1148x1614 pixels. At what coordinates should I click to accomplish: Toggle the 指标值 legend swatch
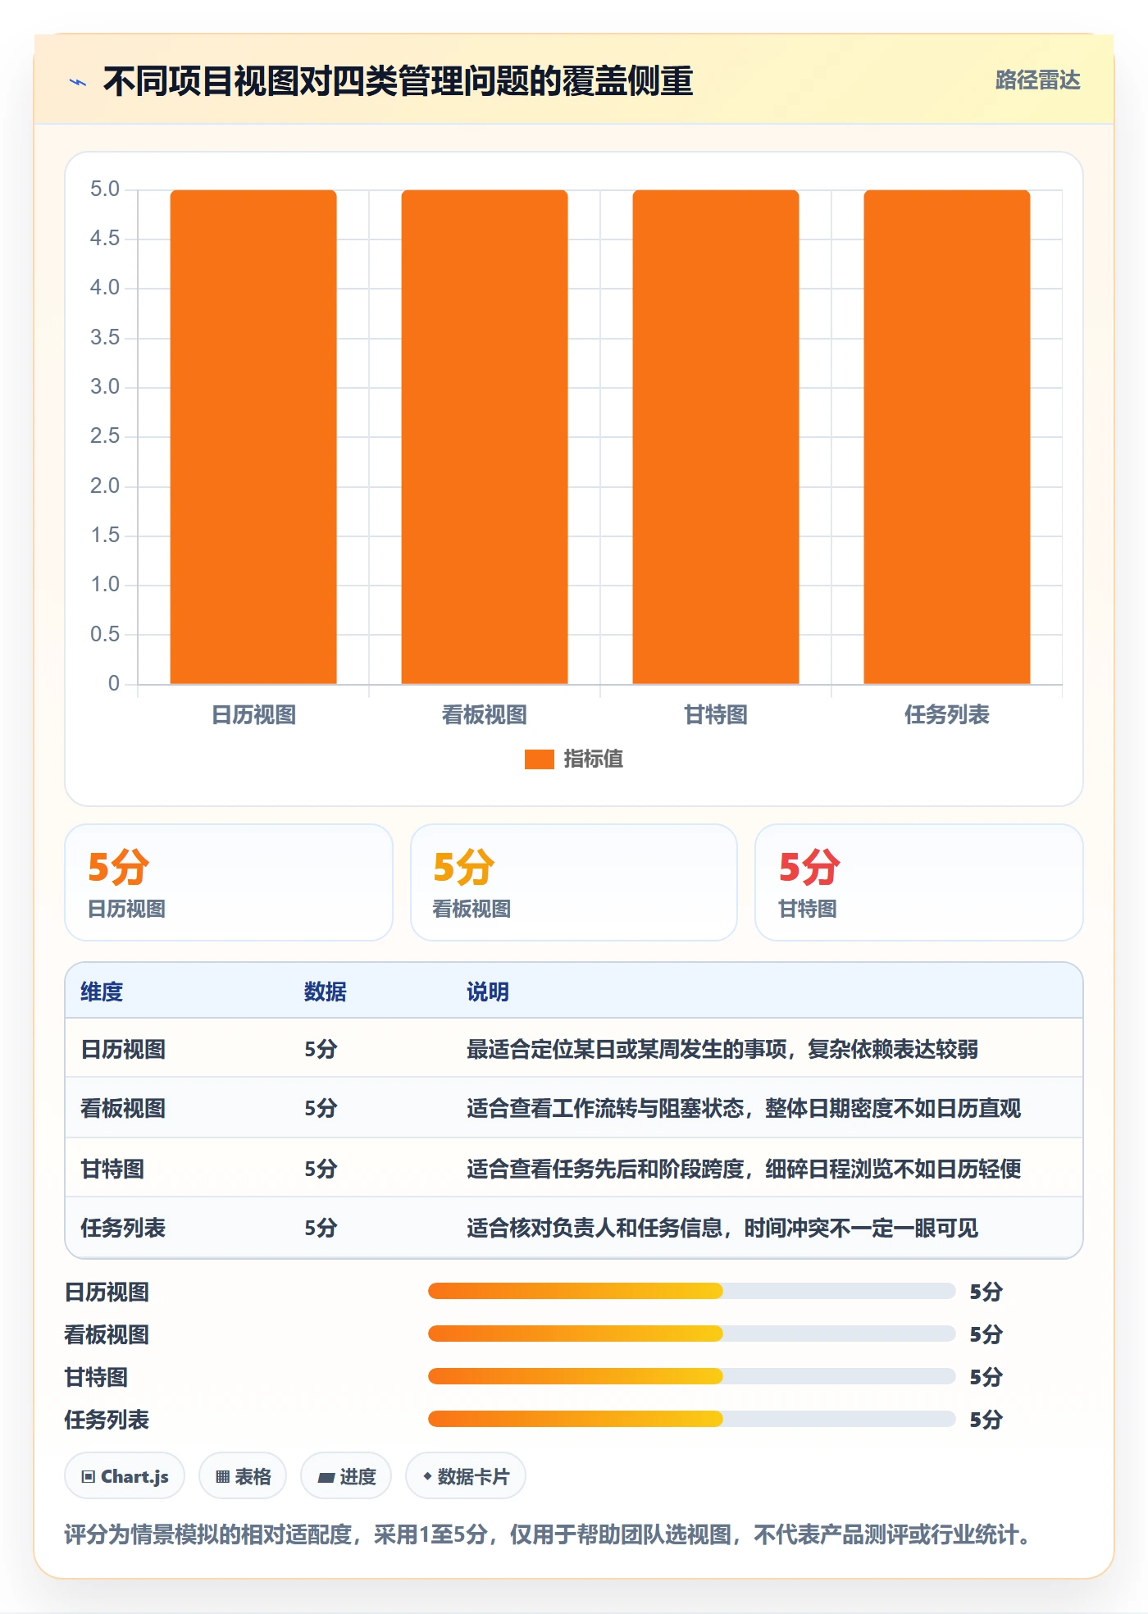(540, 759)
